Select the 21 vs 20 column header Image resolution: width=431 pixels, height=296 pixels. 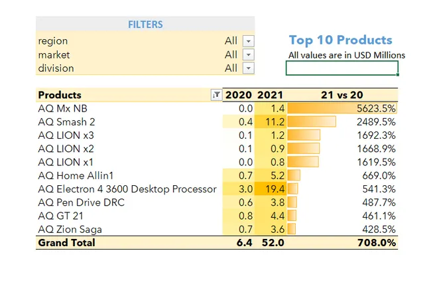(342, 95)
